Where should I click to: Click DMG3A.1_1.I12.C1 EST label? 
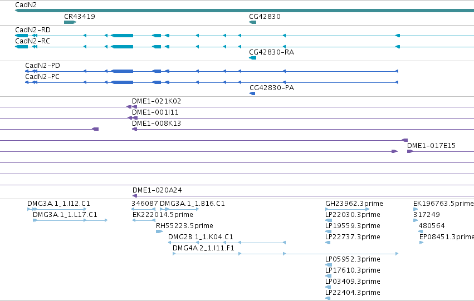[58, 204]
